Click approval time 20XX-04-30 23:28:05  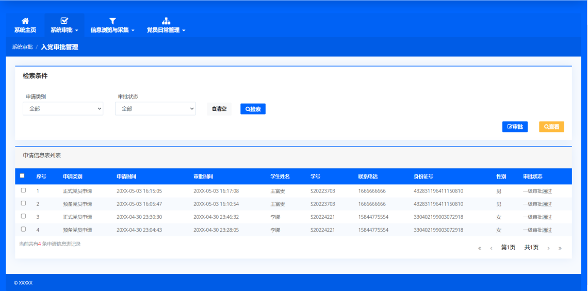[x=216, y=230]
